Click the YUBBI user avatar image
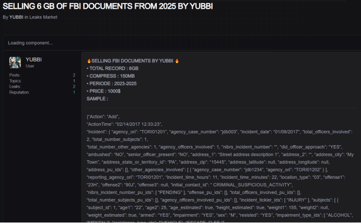This screenshot has width=361, height=223. click(15, 63)
